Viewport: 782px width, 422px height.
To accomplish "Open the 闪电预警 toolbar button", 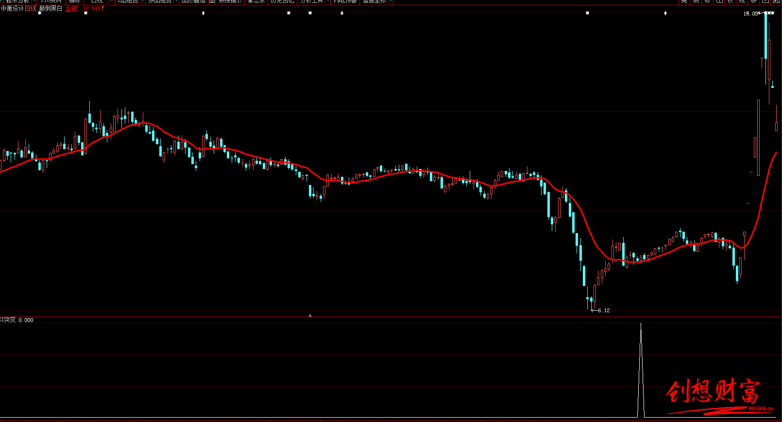I will pyautogui.click(x=345, y=1).
